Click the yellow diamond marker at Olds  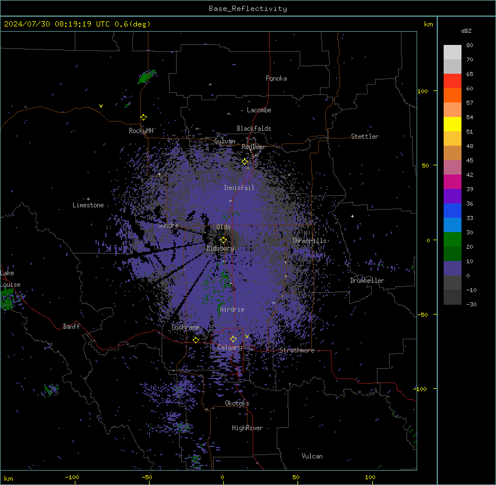[x=223, y=240]
